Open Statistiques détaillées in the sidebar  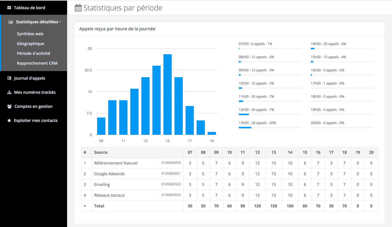37,22
